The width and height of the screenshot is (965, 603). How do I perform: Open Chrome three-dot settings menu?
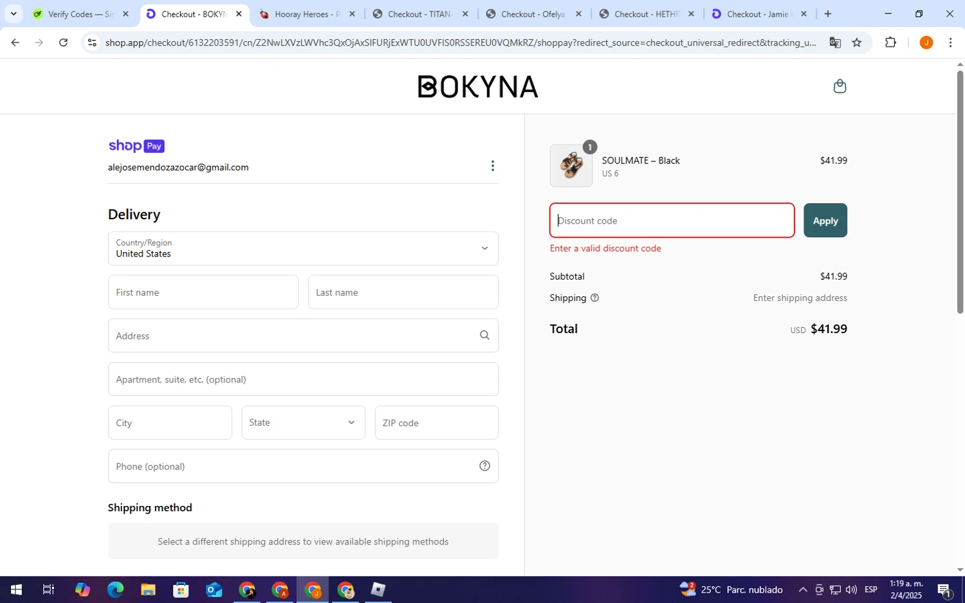tap(950, 42)
